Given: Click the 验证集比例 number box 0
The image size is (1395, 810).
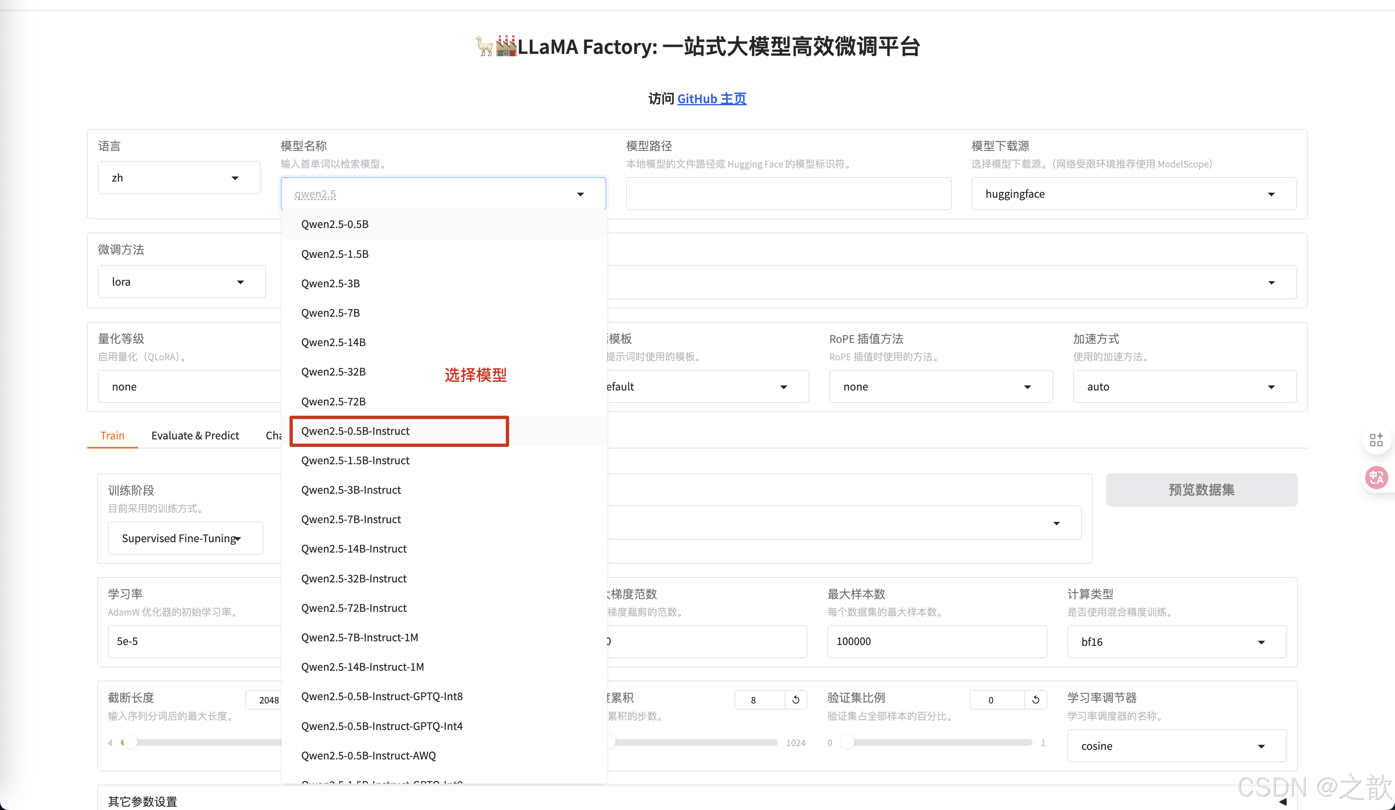Looking at the screenshot, I should point(997,699).
